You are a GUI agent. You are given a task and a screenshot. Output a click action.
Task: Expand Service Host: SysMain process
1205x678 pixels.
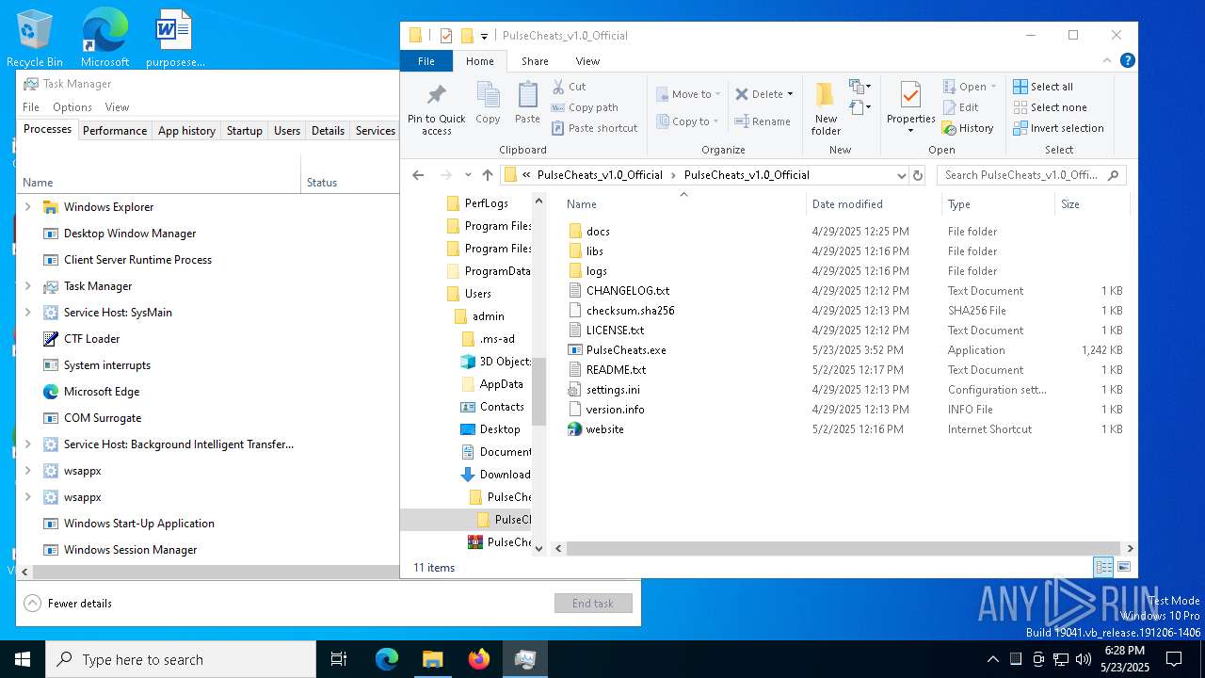(x=27, y=313)
